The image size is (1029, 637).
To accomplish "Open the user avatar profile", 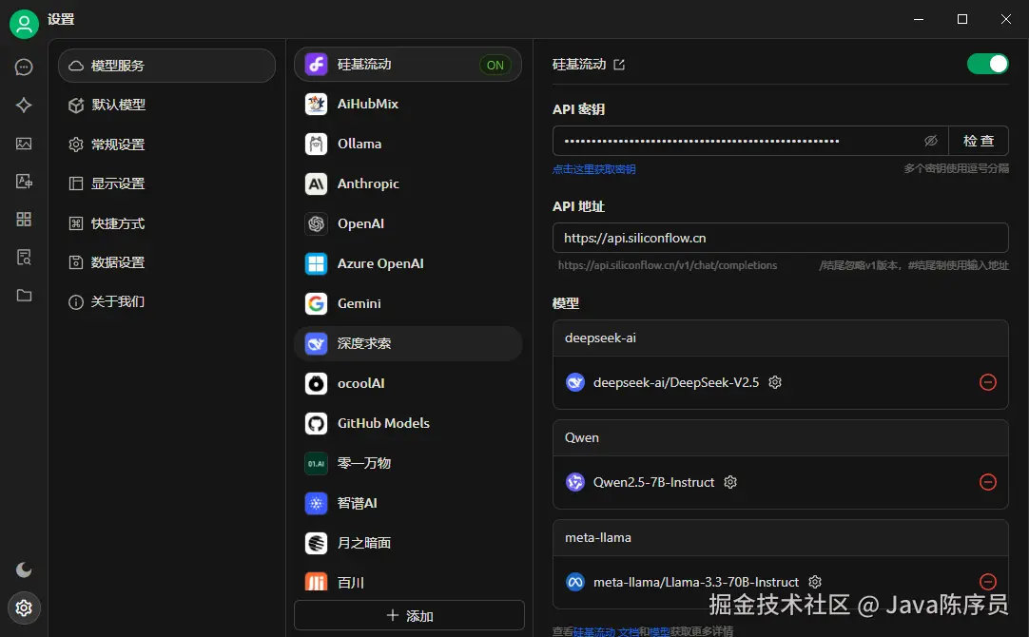I will [24, 25].
